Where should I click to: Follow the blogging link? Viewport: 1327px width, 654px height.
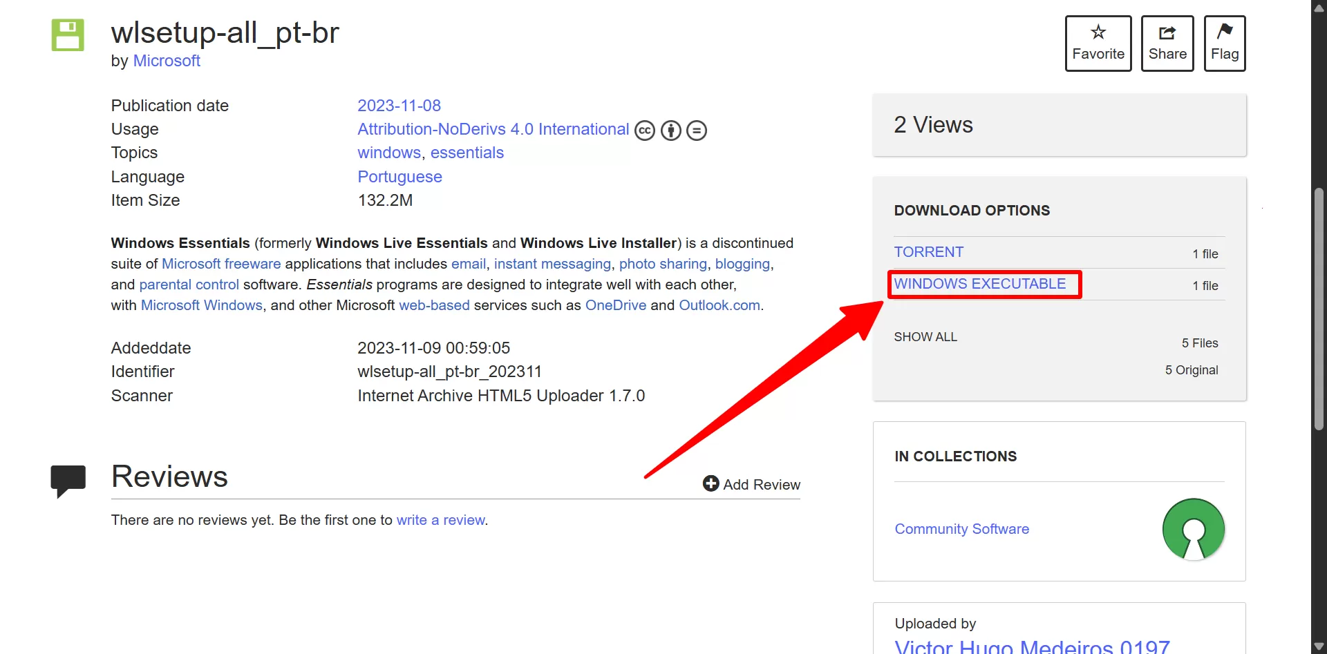(742, 264)
